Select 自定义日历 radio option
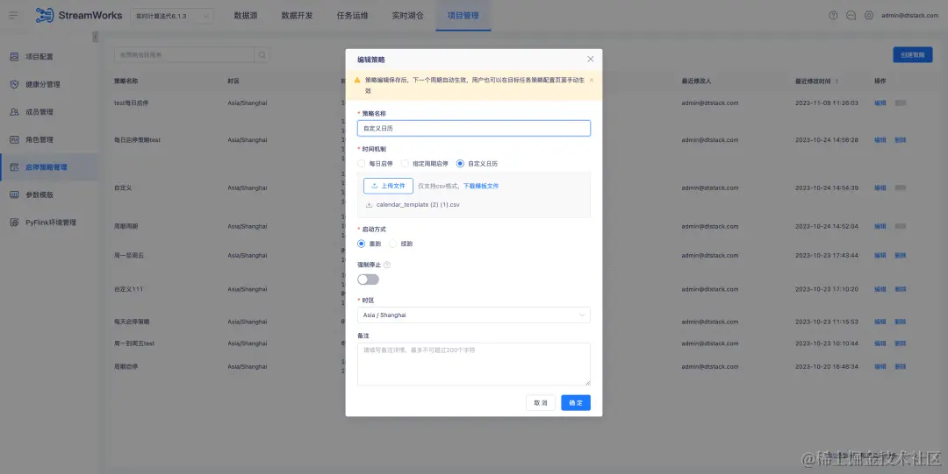 pyautogui.click(x=460, y=164)
